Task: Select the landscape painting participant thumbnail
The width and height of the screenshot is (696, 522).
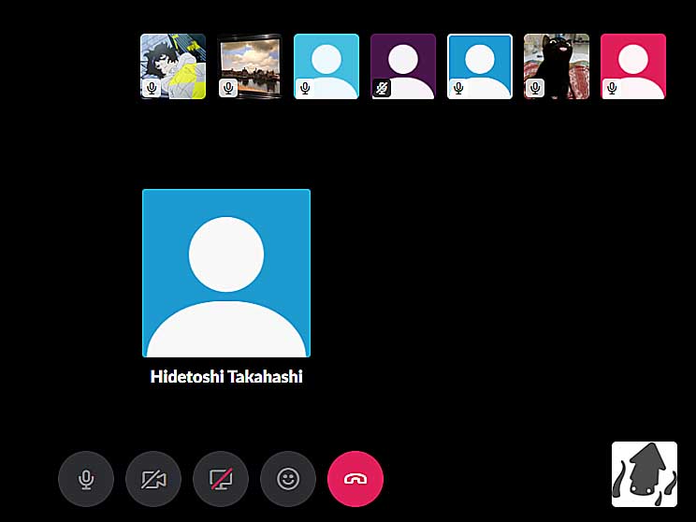Action: tap(250, 66)
